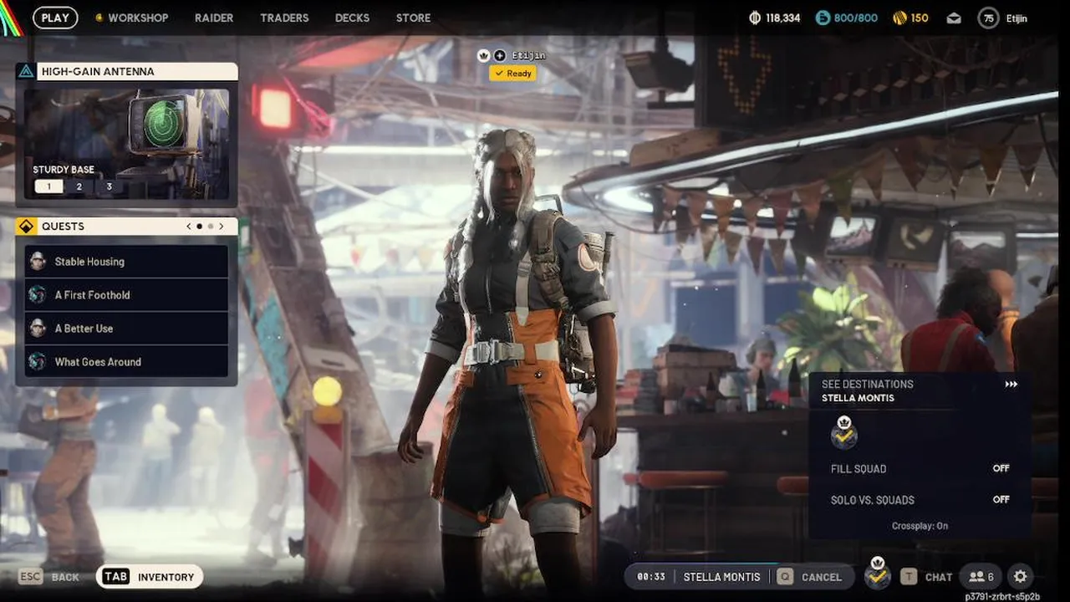Open the What Goes Around quest
Viewport: 1070px width, 602px height.
(126, 362)
